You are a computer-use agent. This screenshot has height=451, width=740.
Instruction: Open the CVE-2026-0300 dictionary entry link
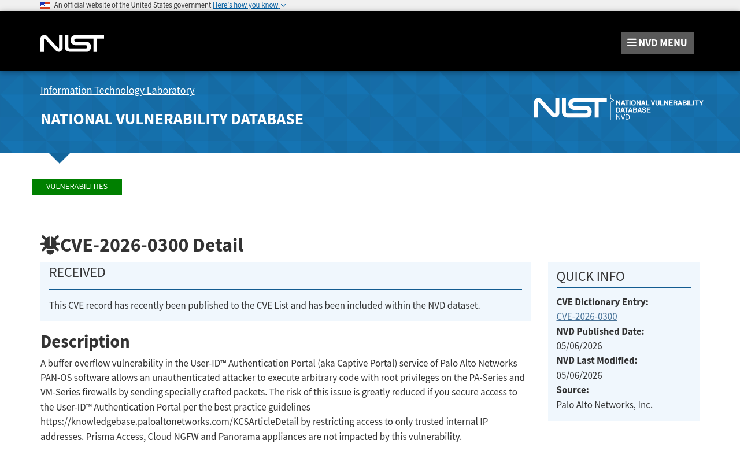click(587, 317)
